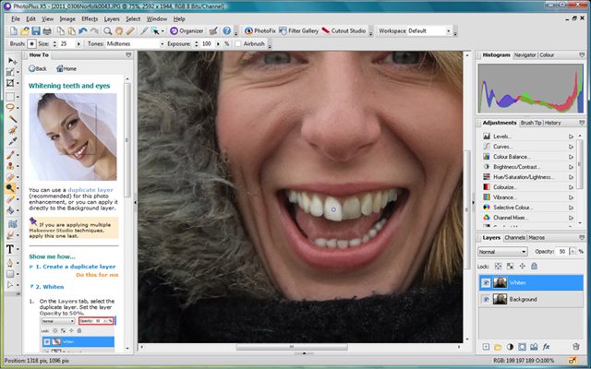This screenshot has width=591, height=369.
Task: Add a layer mask
Action: point(522,347)
